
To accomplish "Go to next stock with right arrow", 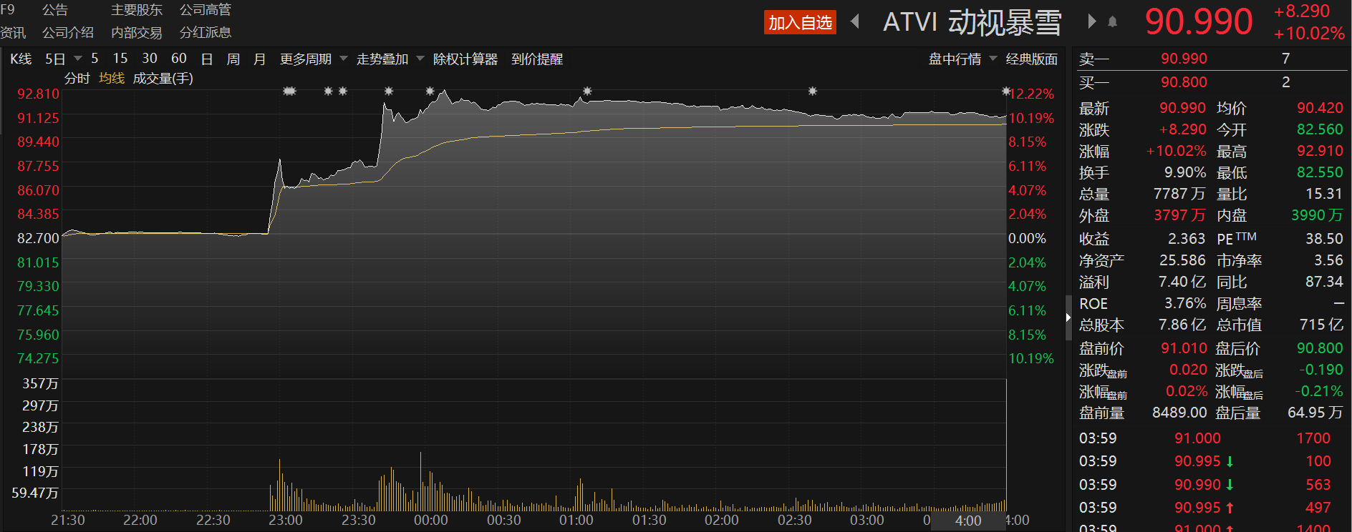I will pos(1092,21).
